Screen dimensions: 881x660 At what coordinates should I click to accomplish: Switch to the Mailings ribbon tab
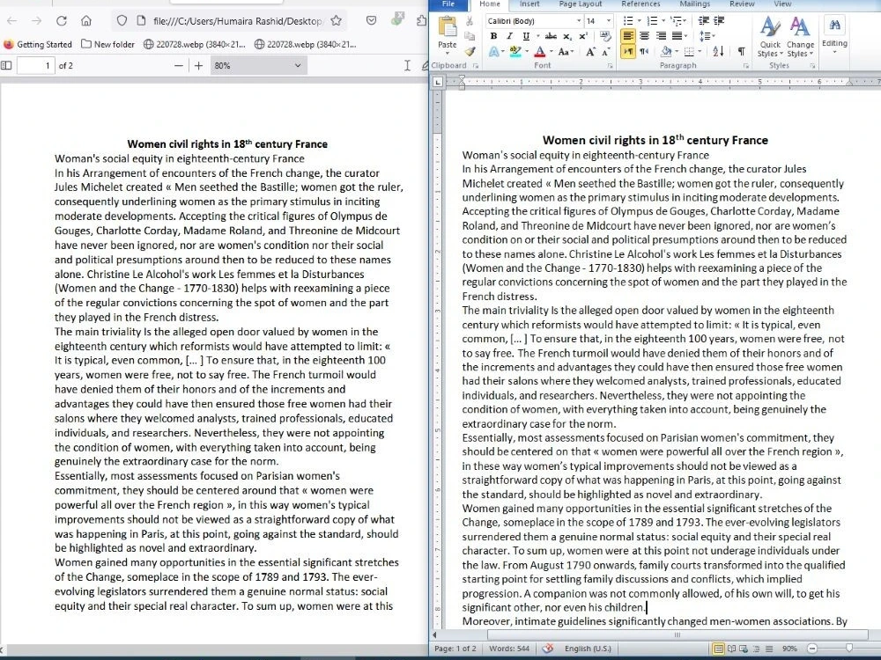click(x=694, y=4)
